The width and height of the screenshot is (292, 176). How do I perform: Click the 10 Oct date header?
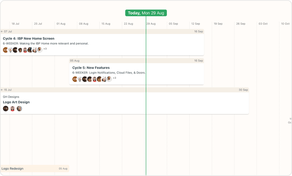point(285,24)
